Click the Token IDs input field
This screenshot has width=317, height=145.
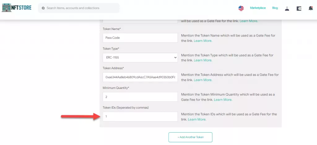click(x=140, y=117)
